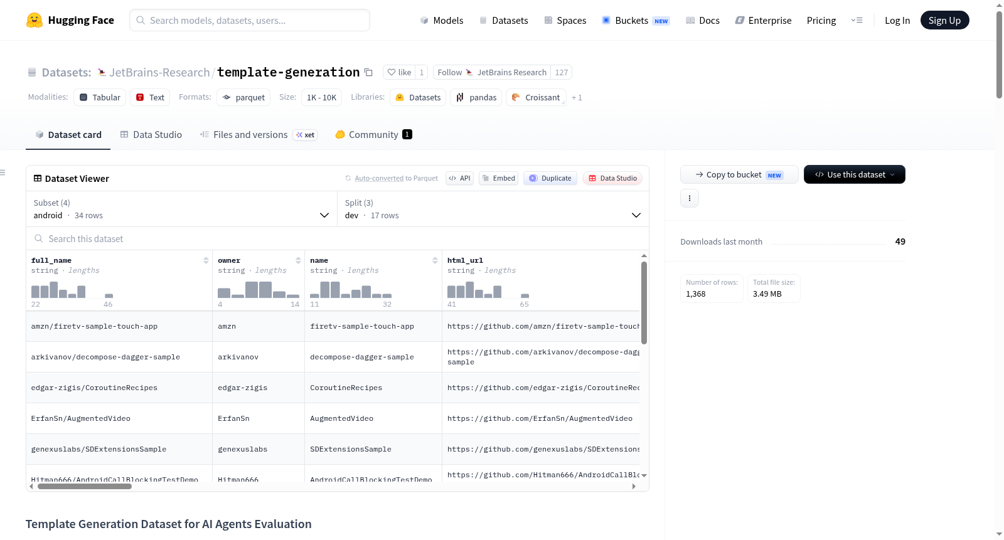
Task: Expand the Split dev dropdown
Action: pos(493,209)
